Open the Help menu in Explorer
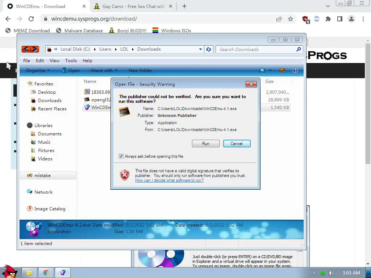Viewport: 371px width, 278px height. pos(87,61)
